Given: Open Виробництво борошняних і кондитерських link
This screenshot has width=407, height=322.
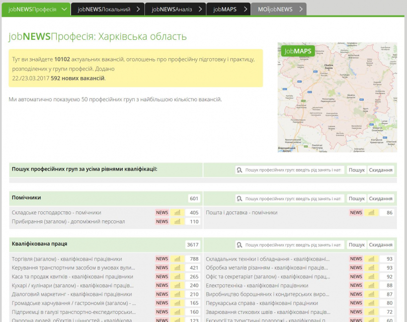Looking at the screenshot, I should [268, 294].
